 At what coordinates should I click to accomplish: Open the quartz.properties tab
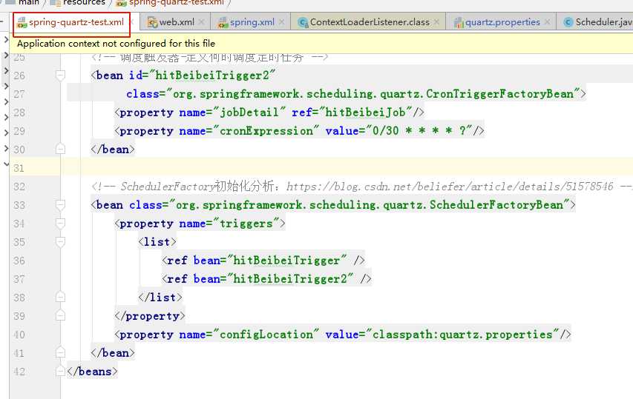point(502,22)
